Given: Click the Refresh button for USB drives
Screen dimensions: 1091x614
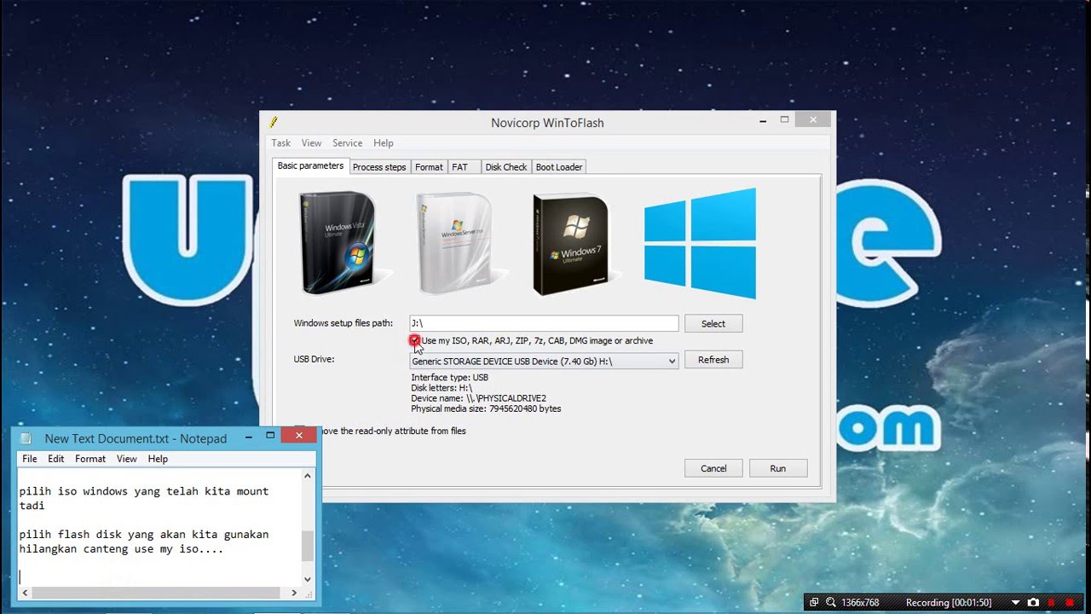Looking at the screenshot, I should tap(713, 360).
